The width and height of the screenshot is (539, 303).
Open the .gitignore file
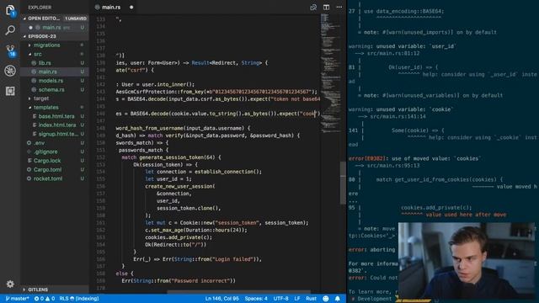coord(45,151)
